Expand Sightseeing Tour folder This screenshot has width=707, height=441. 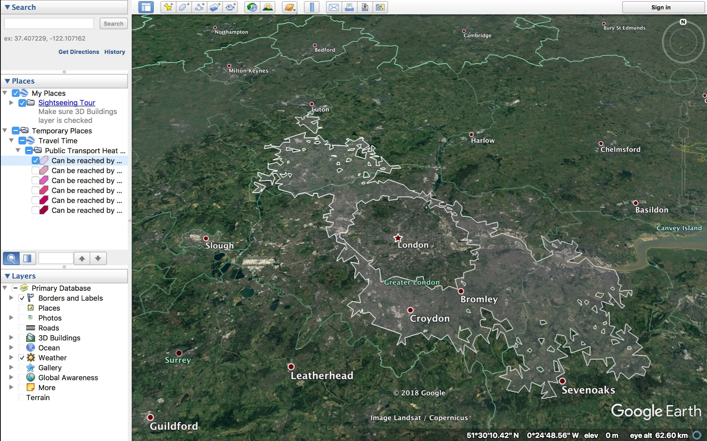tap(11, 103)
